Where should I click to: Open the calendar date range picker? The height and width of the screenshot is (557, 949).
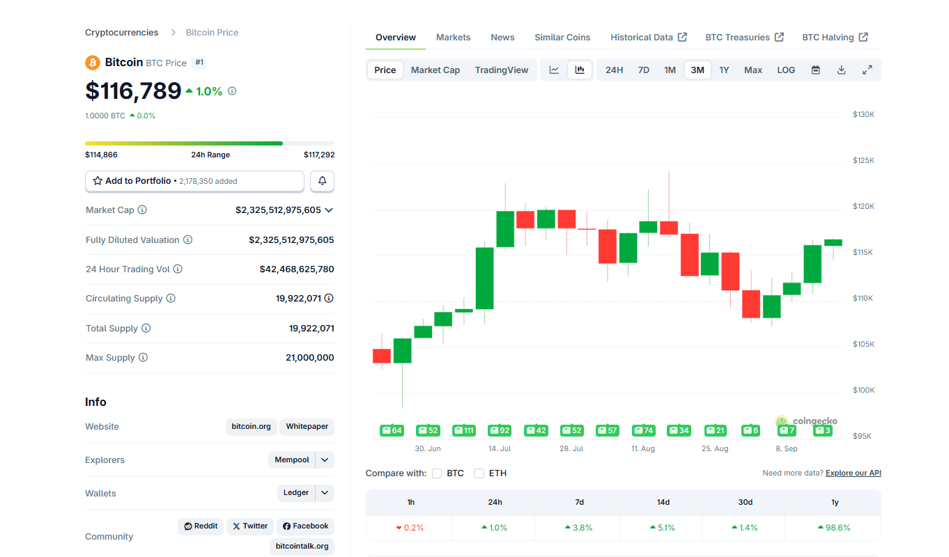tap(815, 70)
